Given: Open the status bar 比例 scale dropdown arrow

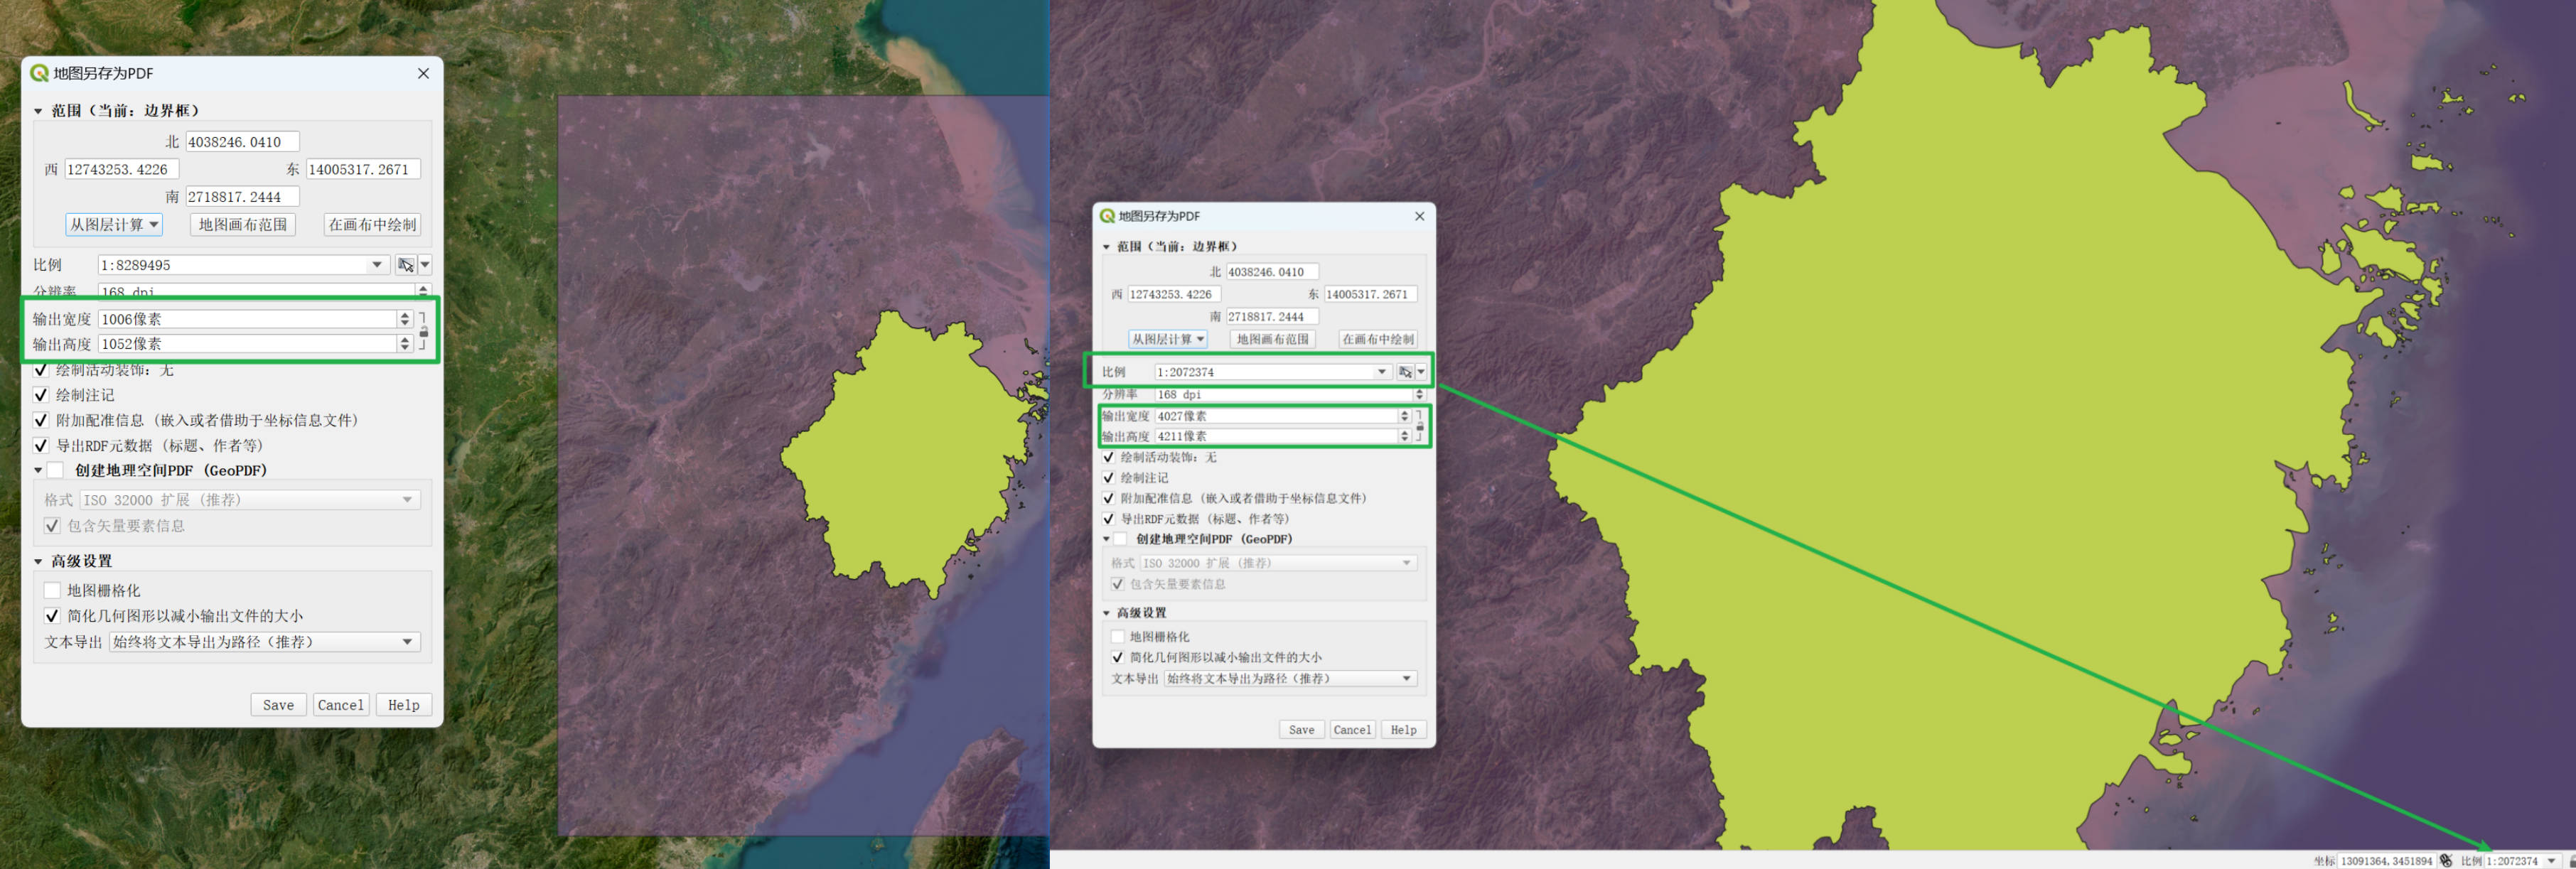Looking at the screenshot, I should point(2551,861).
